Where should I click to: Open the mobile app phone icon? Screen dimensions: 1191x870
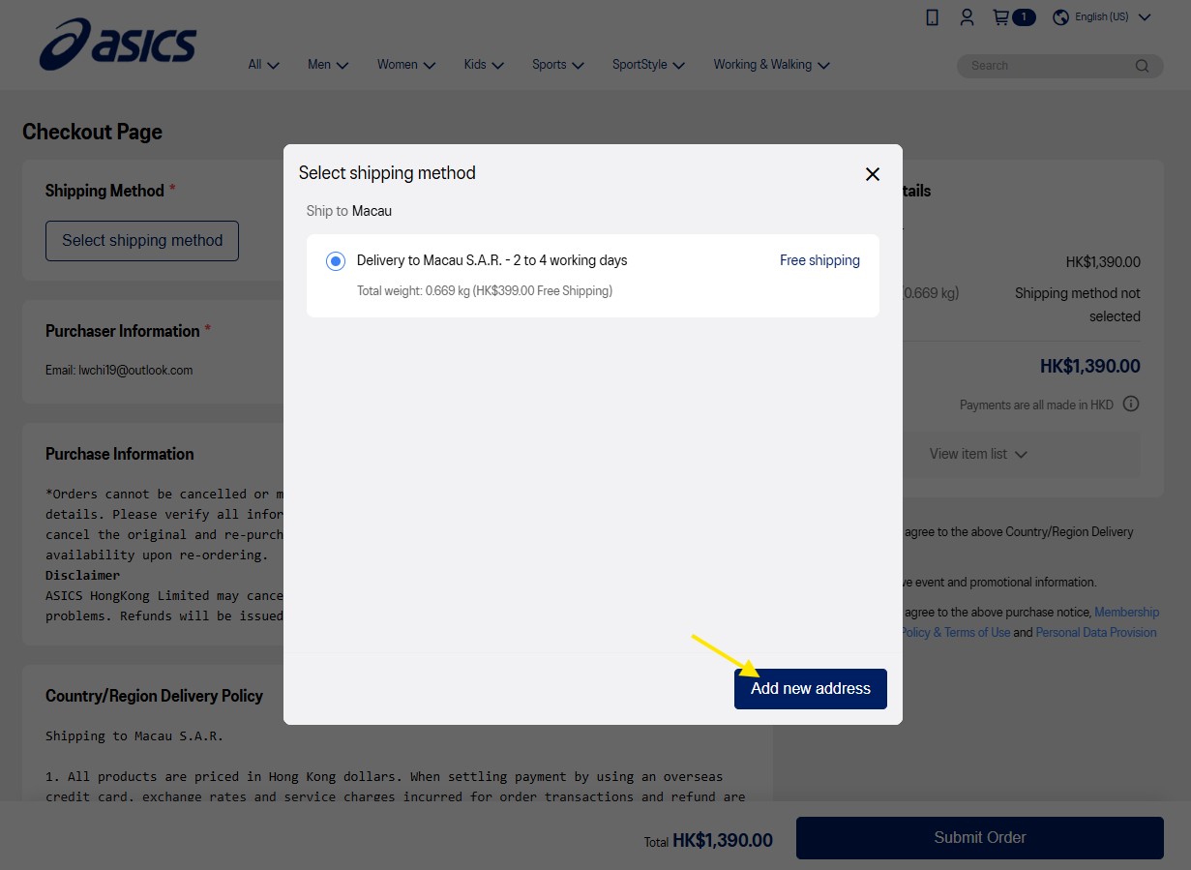tap(932, 17)
